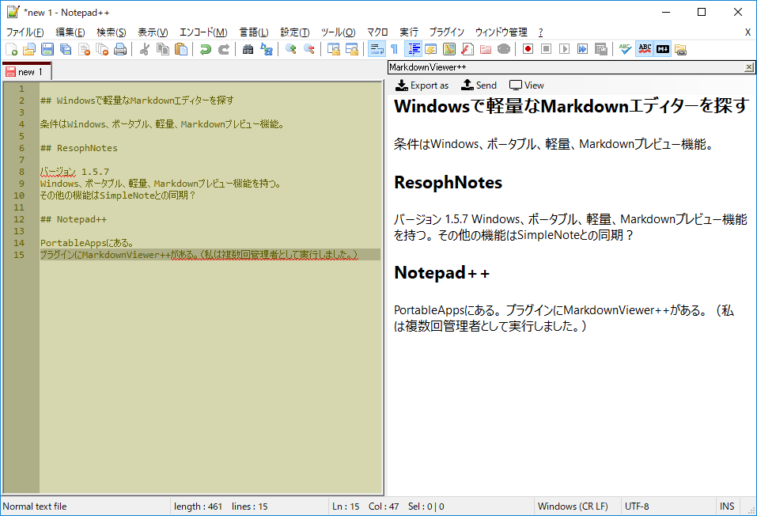The width and height of the screenshot is (757, 516).
Task: Open the ? help menu
Action: (x=541, y=32)
